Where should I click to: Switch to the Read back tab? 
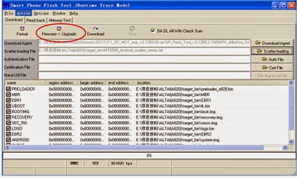tap(36, 20)
